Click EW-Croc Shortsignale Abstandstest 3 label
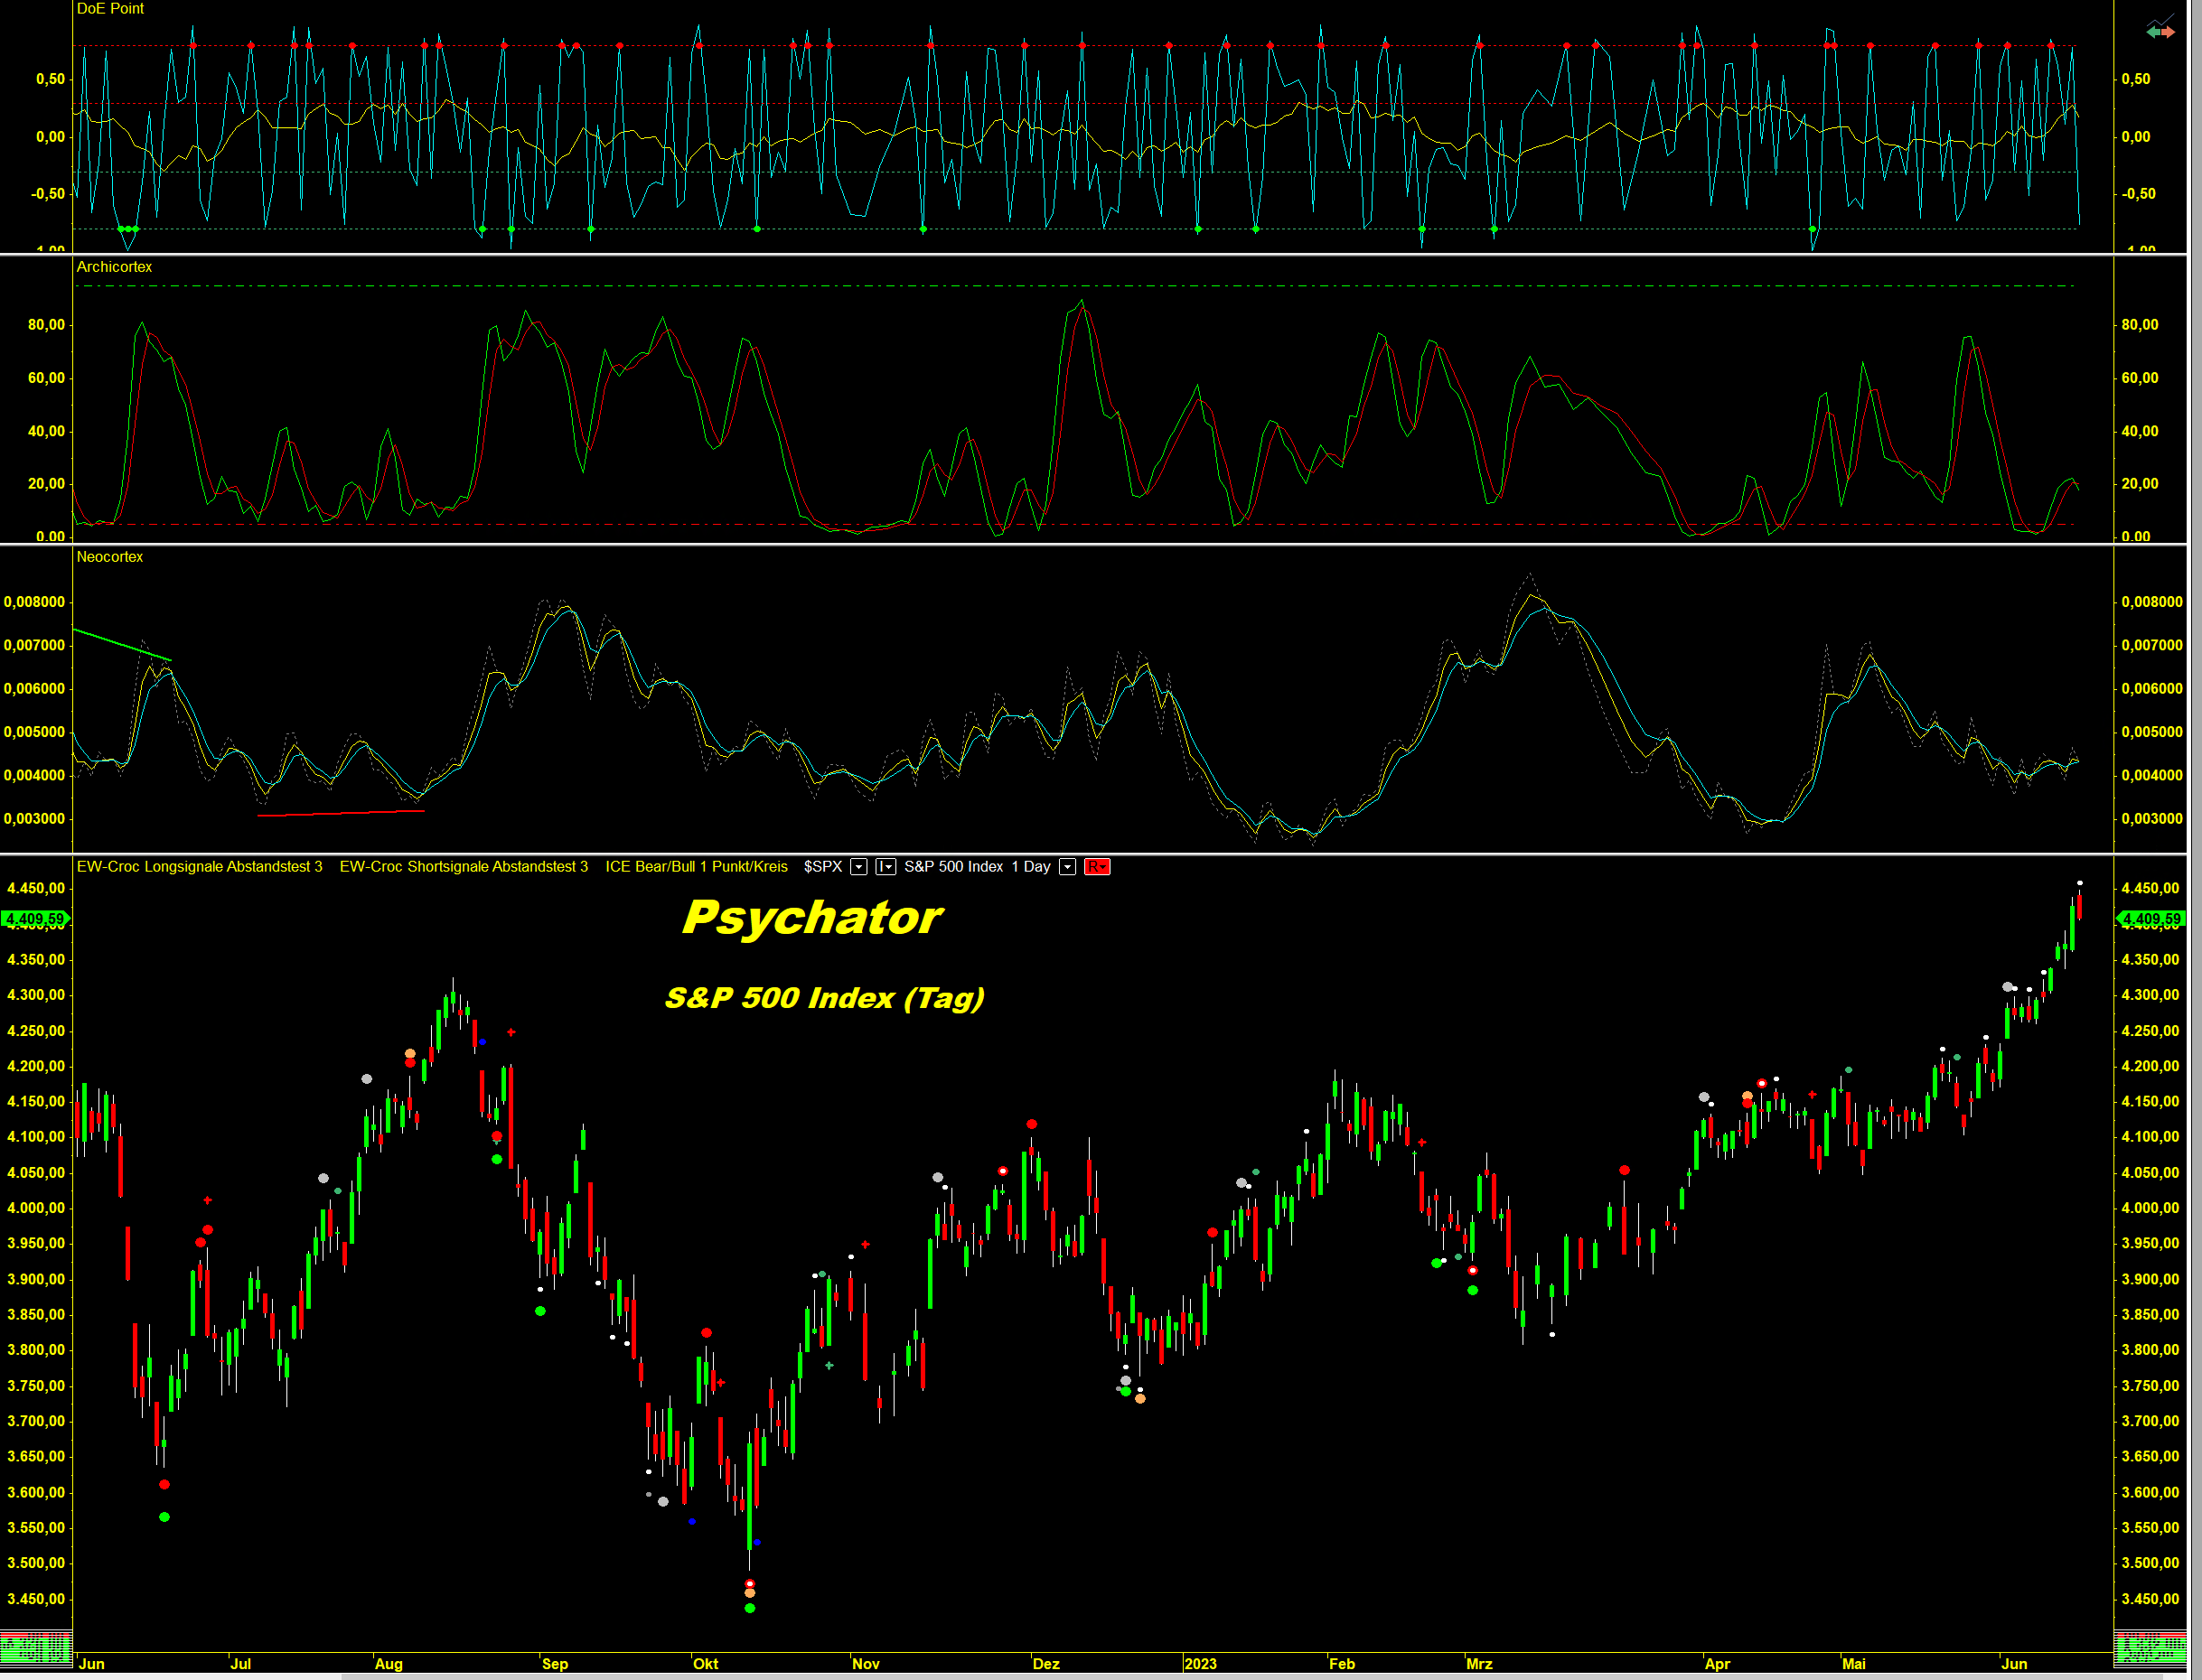Image resolution: width=2202 pixels, height=1680 pixels. tap(464, 867)
